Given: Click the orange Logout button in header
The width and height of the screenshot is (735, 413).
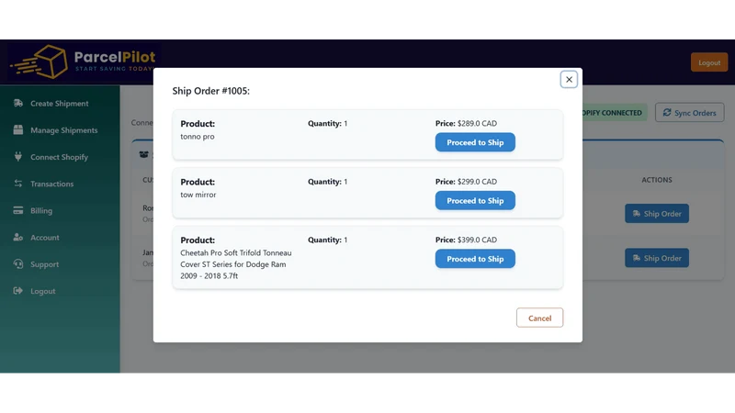Looking at the screenshot, I should pyautogui.click(x=709, y=62).
